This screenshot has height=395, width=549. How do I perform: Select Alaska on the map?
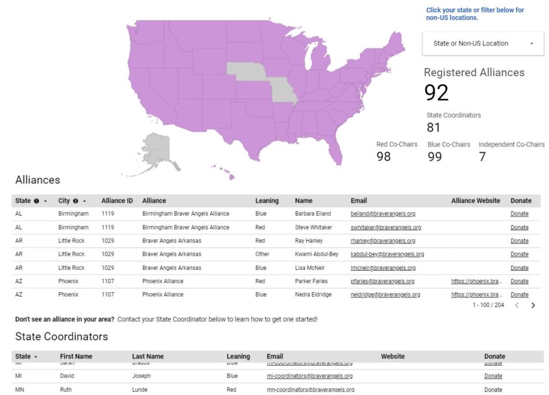(x=157, y=151)
